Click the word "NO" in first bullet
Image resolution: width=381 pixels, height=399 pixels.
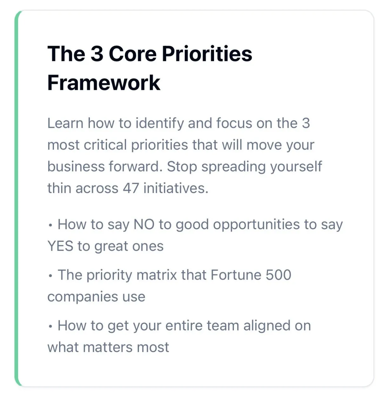(x=144, y=224)
